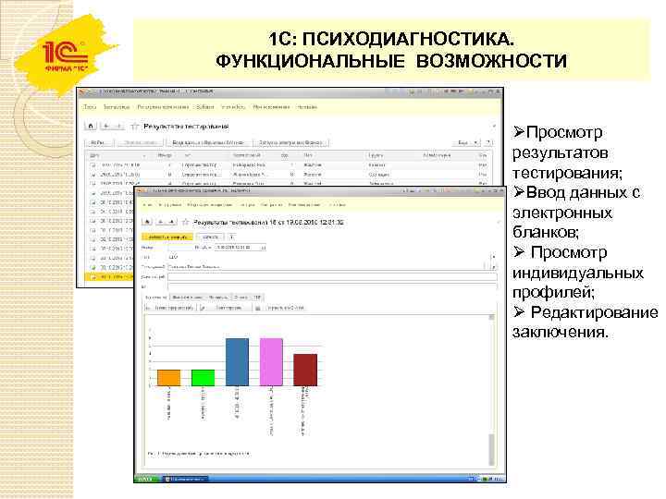666x499 pixels.
Task: Click the forward arrow in the front results window
Action: tap(171, 222)
